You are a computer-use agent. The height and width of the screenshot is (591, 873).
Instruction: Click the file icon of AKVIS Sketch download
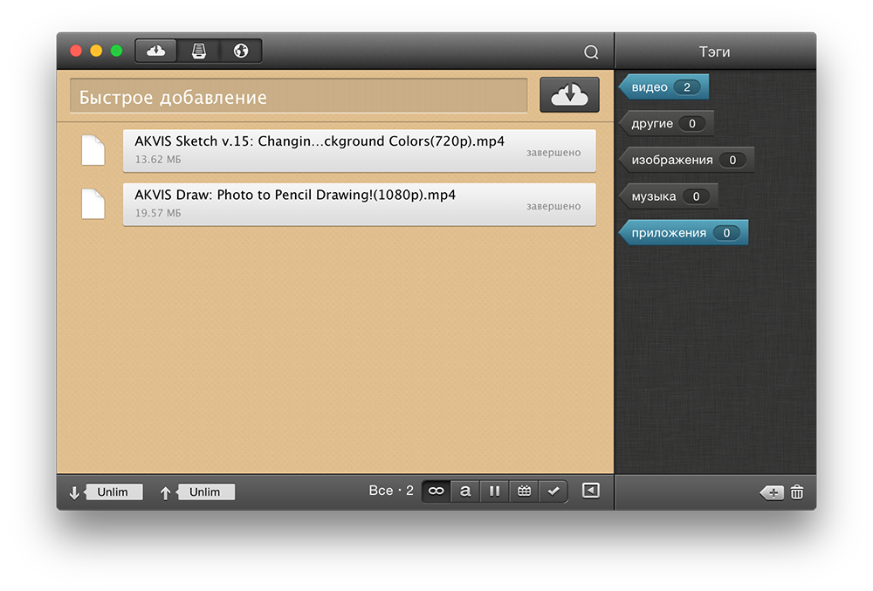point(93,150)
